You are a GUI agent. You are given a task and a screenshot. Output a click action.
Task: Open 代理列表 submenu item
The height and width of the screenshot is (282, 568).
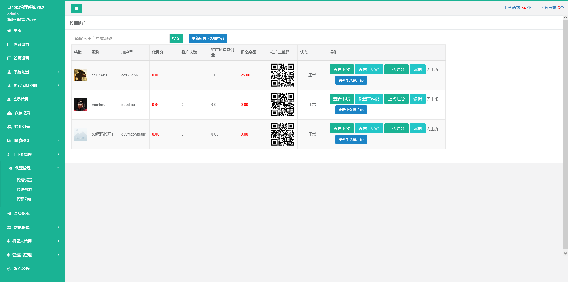click(x=24, y=189)
